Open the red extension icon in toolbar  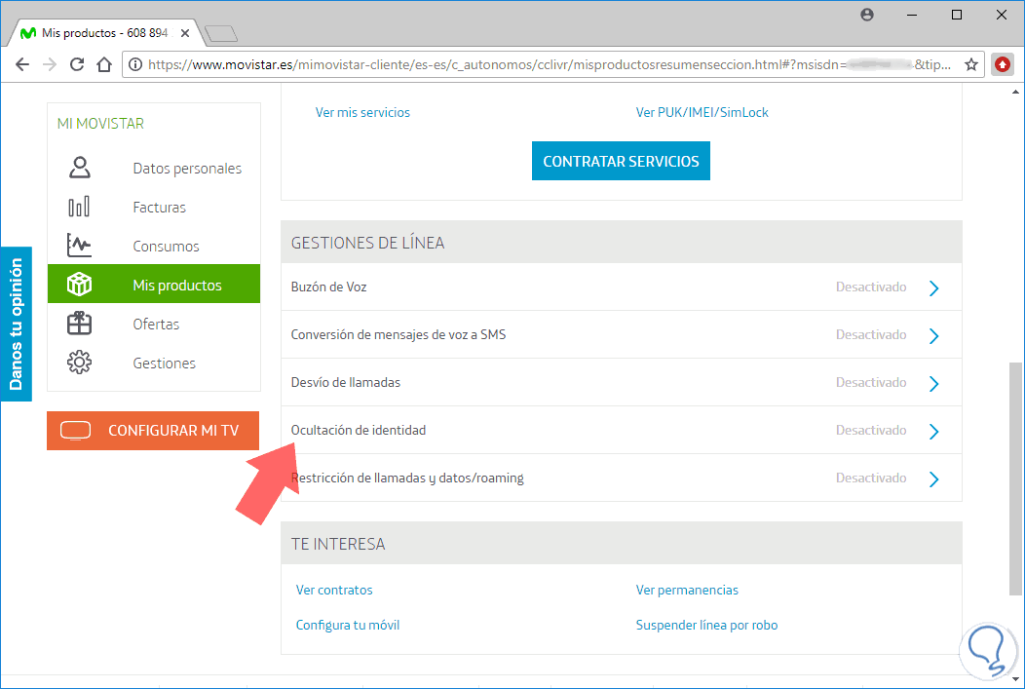coord(1003,64)
